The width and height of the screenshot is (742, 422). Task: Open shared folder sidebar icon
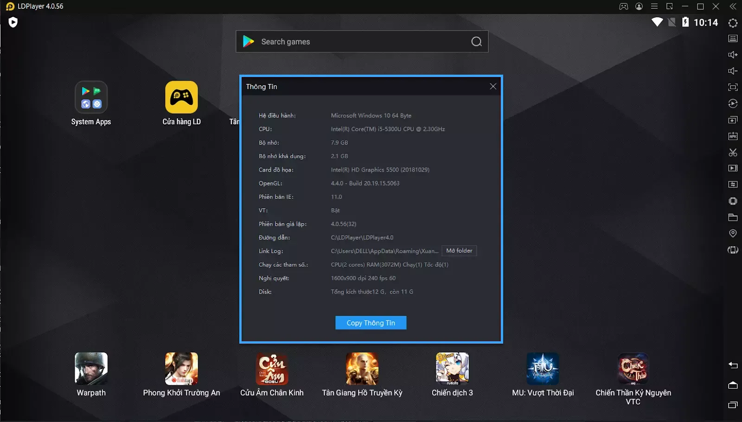(x=733, y=217)
